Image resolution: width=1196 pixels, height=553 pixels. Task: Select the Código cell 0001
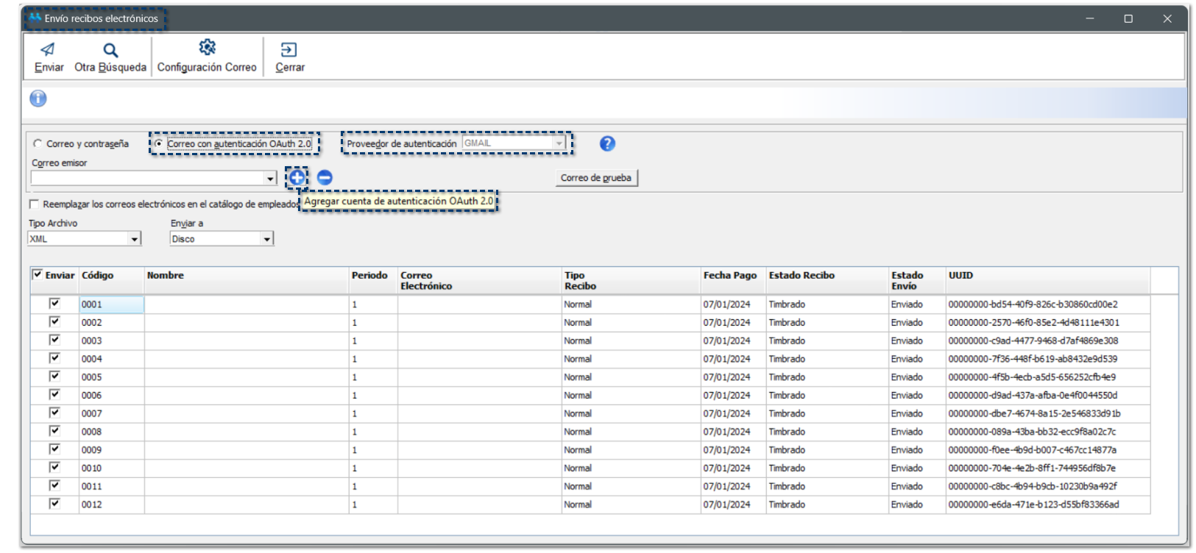pyautogui.click(x=110, y=304)
